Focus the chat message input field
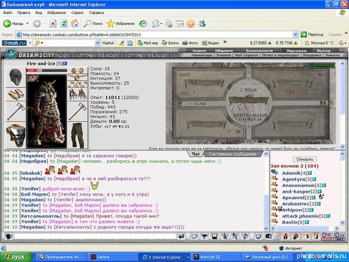The width and height of the screenshot is (349, 262). (x=95, y=236)
